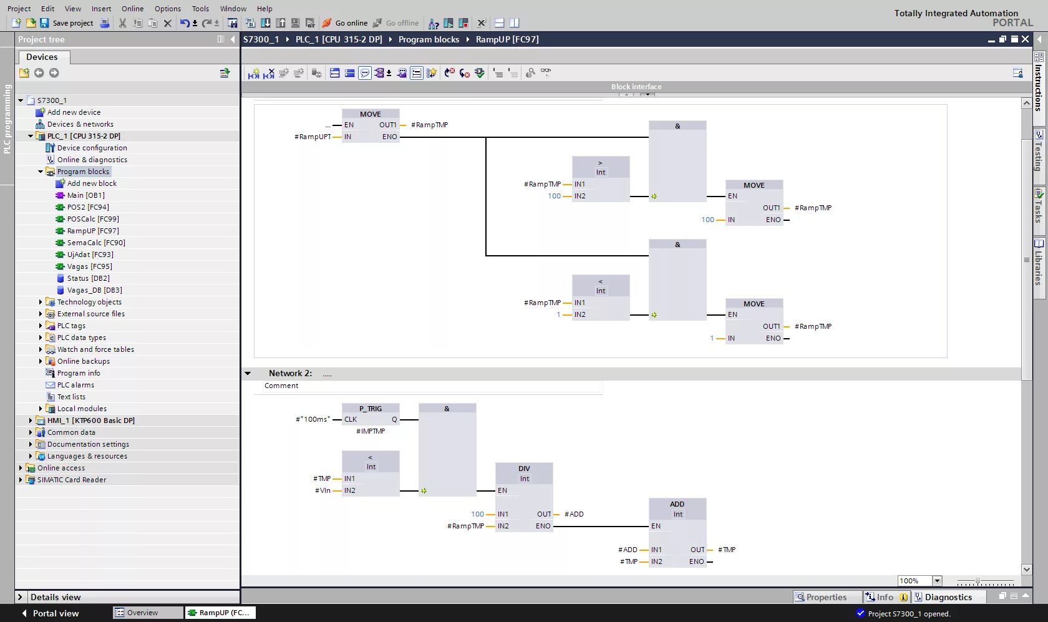
Task: Collapse Network 2 section
Action: click(x=248, y=373)
